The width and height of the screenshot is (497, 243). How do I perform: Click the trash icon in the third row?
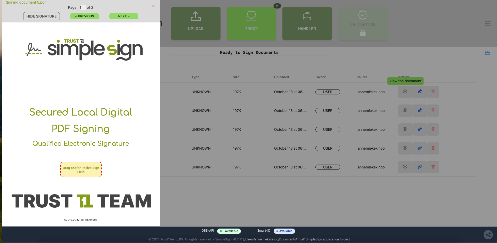point(433,129)
